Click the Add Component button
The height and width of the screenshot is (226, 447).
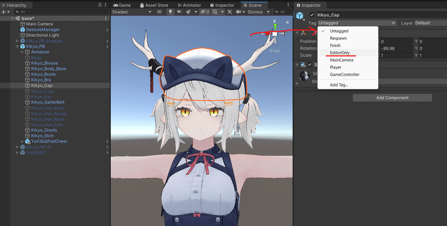click(x=392, y=98)
